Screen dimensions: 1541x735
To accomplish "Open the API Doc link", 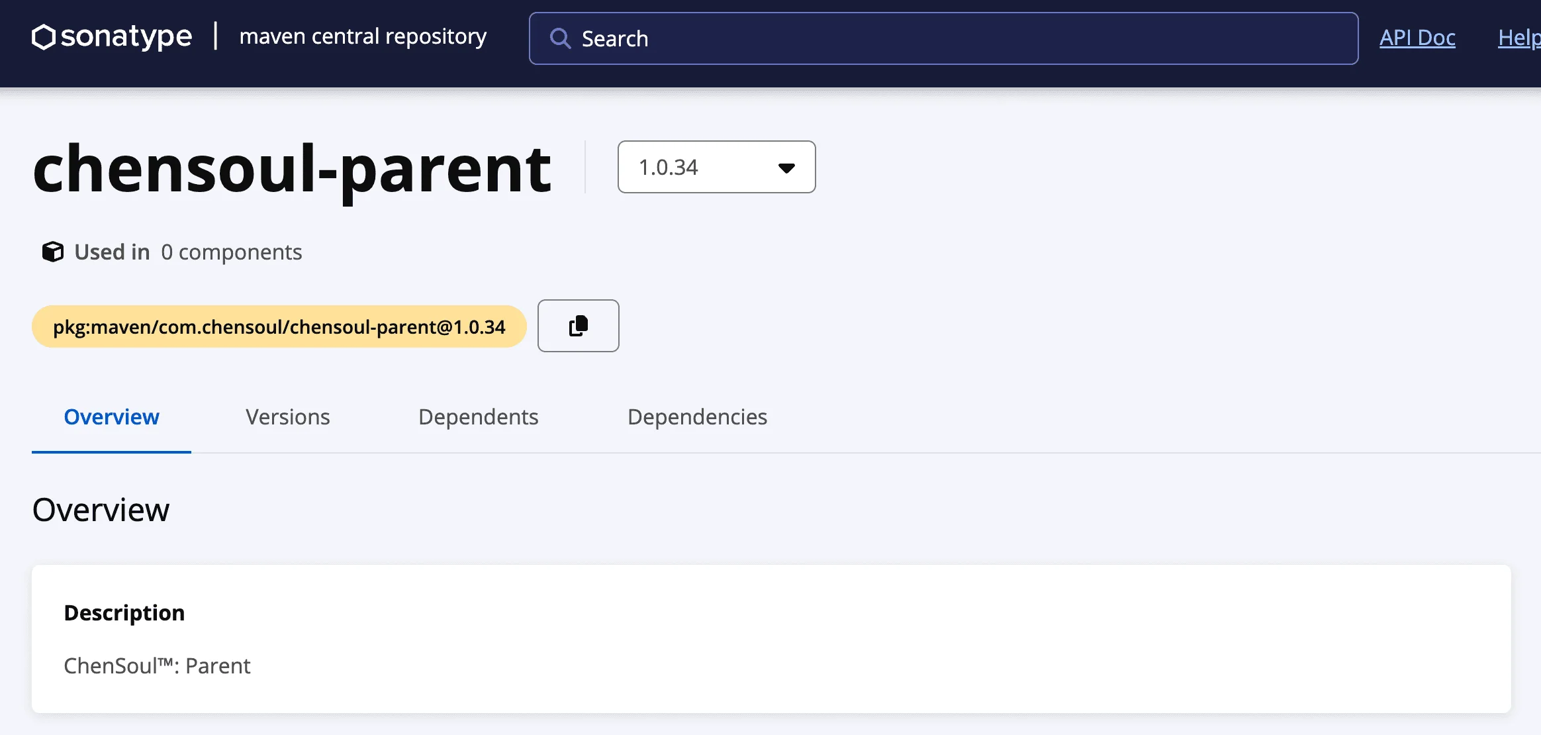I will point(1417,38).
